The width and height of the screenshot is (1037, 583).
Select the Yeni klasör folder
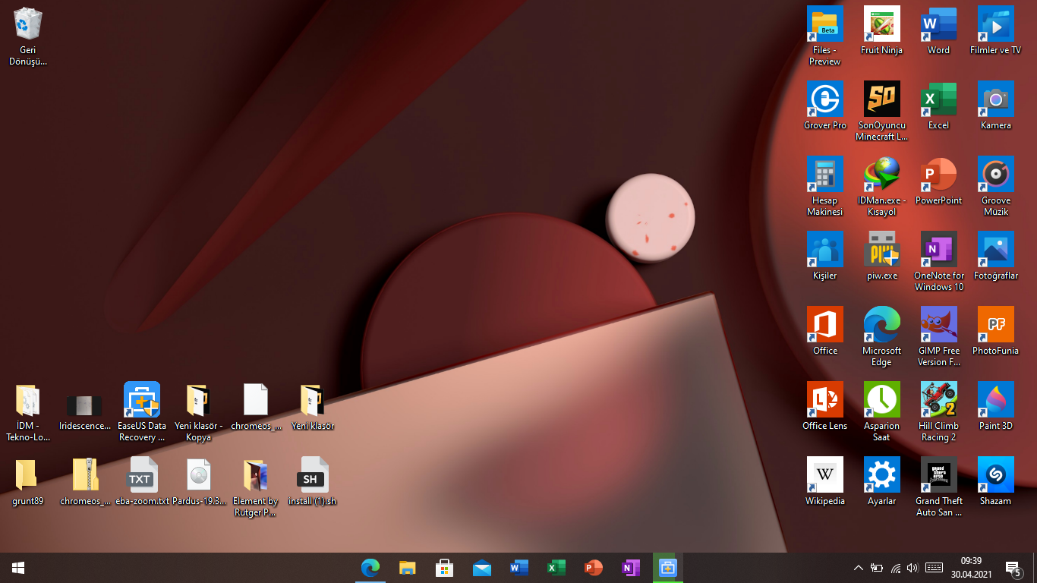(313, 406)
